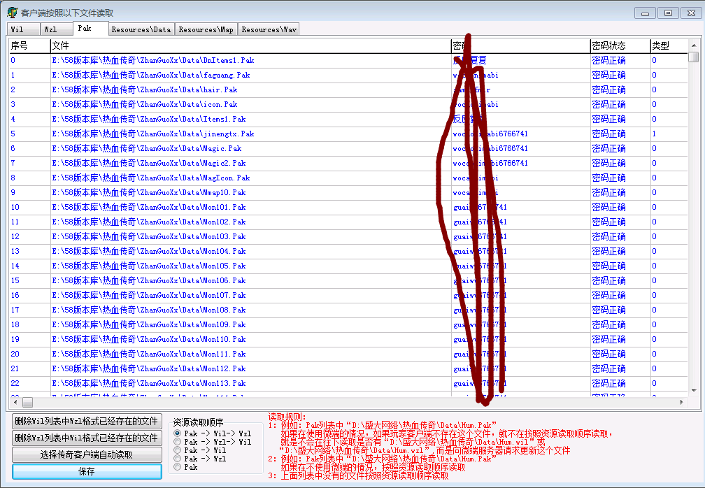Select row Items1.Pak file path

click(x=149, y=119)
